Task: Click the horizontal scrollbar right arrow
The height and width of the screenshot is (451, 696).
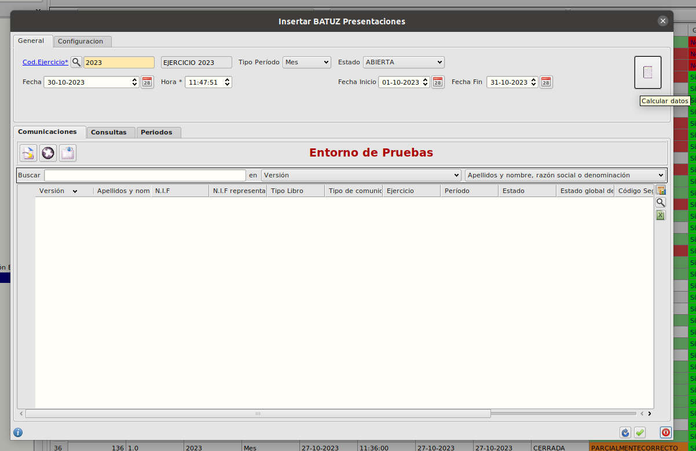Action: point(650,414)
